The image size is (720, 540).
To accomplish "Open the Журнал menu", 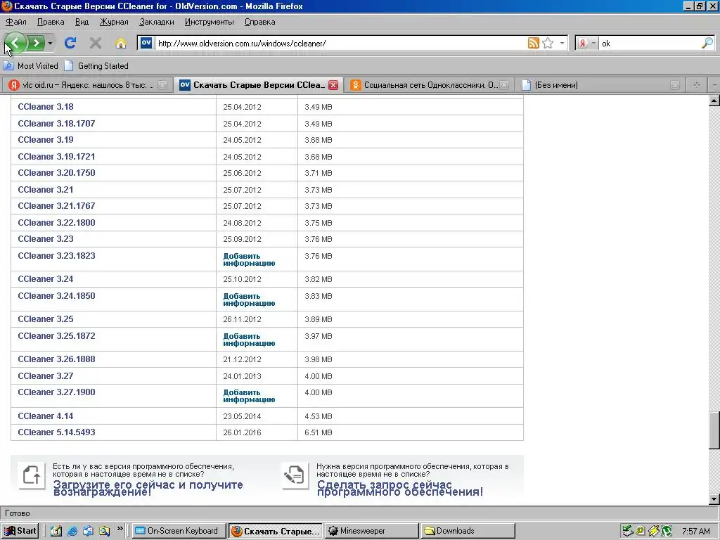I will tap(114, 22).
